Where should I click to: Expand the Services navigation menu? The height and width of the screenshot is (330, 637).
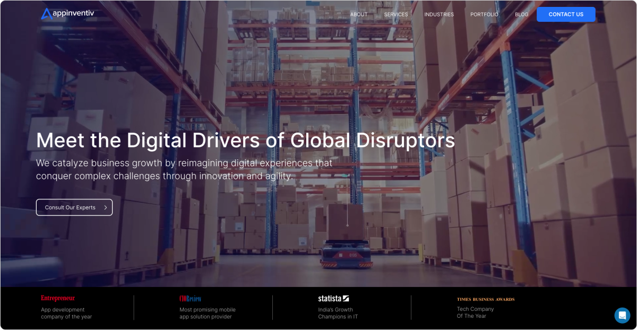click(396, 14)
